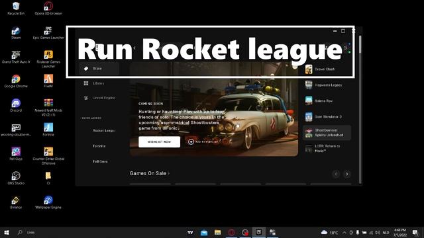This screenshot has width=424, height=238.
Task: Select Goat Simulator 3 in featured list
Action: click(x=327, y=117)
